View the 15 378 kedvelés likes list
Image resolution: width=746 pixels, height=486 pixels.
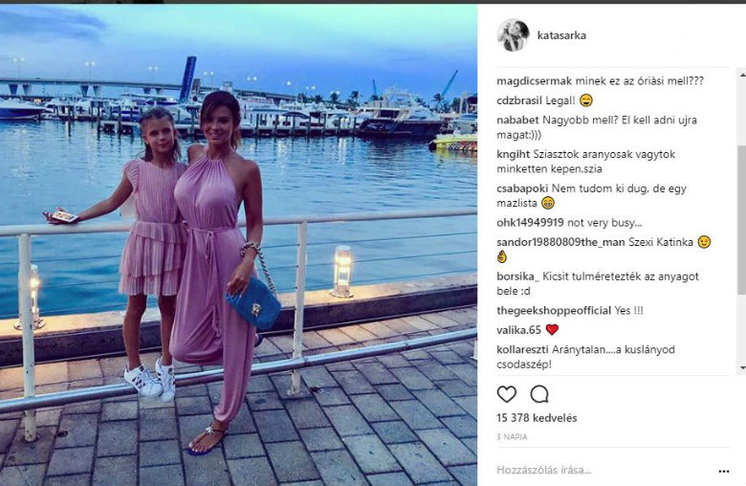click(537, 418)
